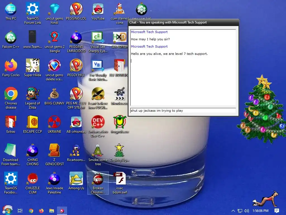This screenshot has width=286, height=215.
Task: Select the uncut gems delete sce... icon
Action: click(x=54, y=70)
